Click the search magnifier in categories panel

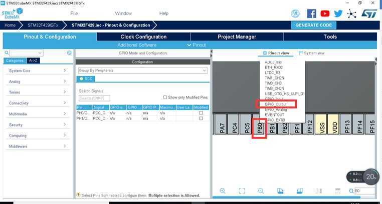click(7, 52)
